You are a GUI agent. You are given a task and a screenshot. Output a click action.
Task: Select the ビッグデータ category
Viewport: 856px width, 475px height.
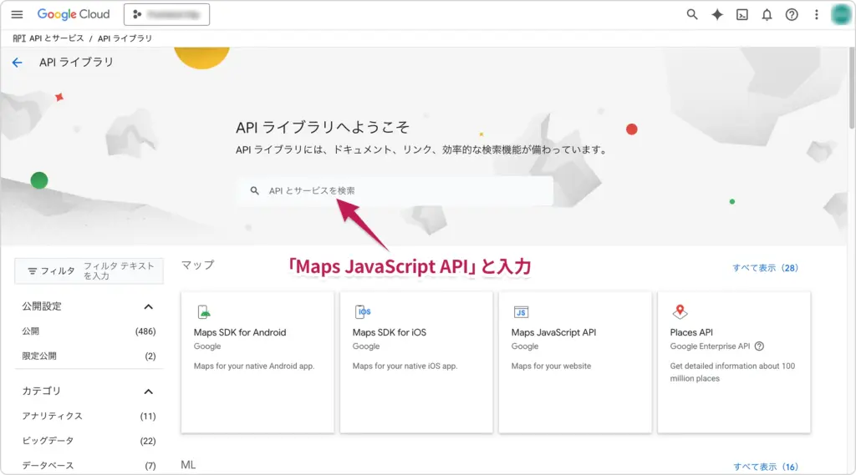pyautogui.click(x=89, y=441)
